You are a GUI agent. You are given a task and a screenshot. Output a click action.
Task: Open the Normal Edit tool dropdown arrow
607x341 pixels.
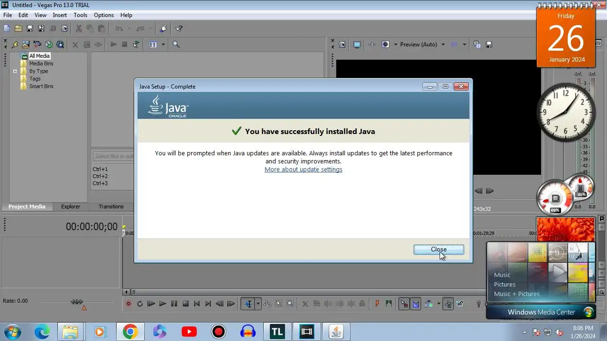[258, 304]
